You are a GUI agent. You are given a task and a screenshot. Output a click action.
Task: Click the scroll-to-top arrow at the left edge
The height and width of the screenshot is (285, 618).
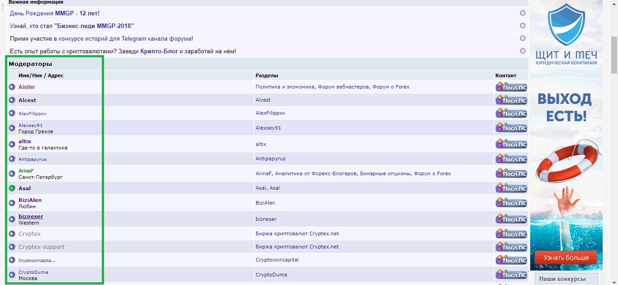tap(3, 8)
